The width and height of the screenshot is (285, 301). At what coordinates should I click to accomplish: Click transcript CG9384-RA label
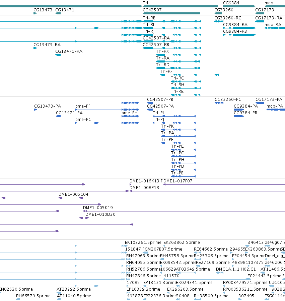pyautogui.click(x=235, y=25)
